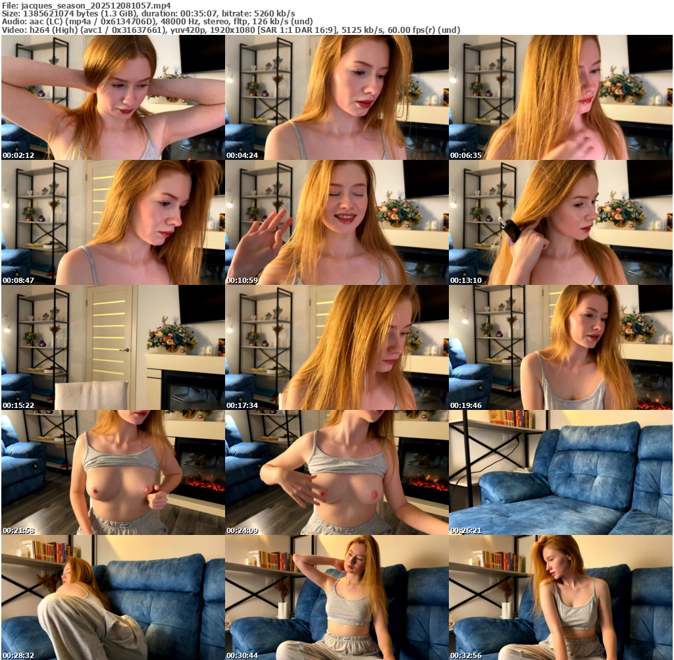Select the Audio line's 48000 Hz value

tap(178, 22)
